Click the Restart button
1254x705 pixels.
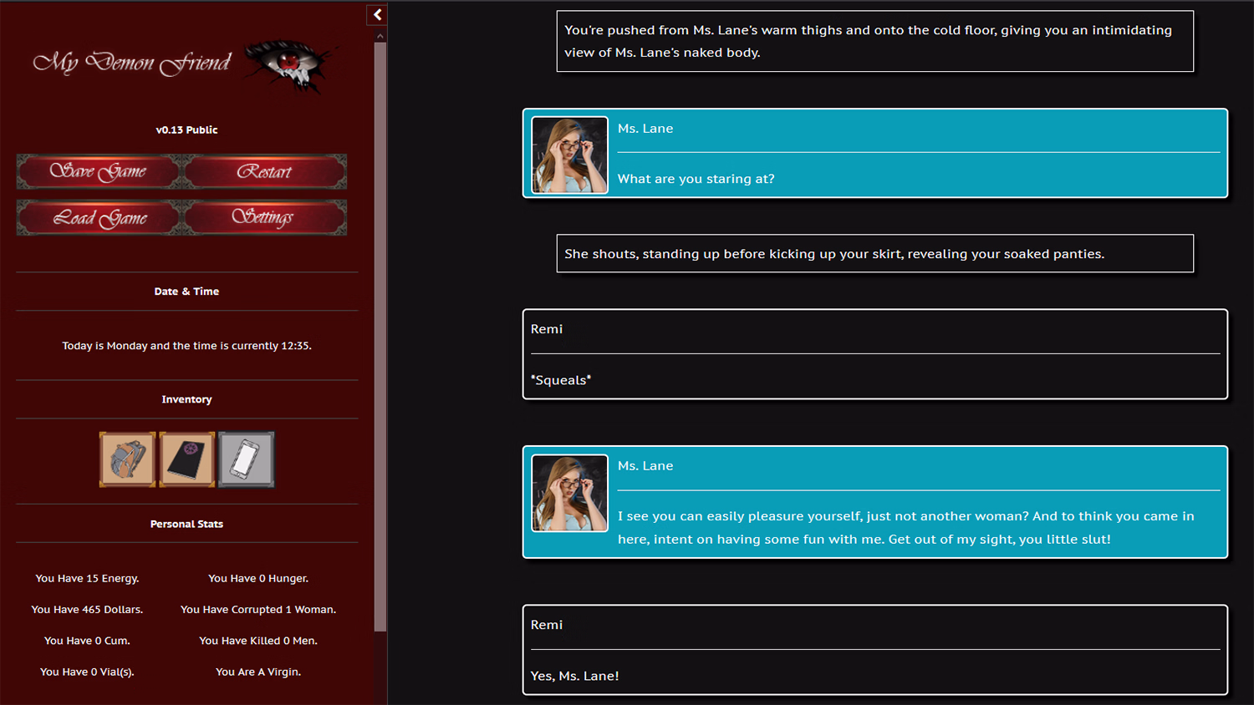point(264,171)
